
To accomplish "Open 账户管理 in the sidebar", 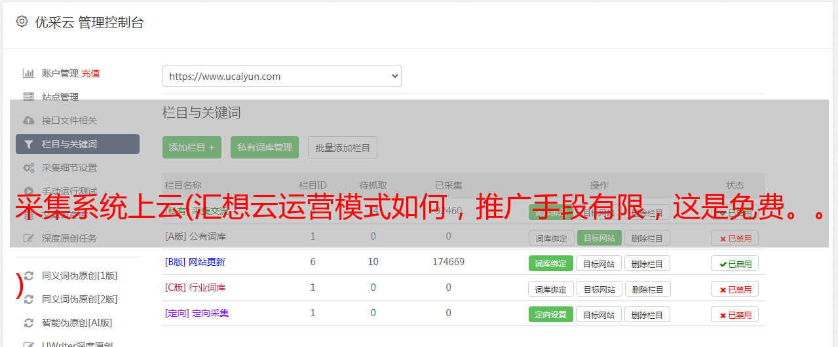I will 60,73.
